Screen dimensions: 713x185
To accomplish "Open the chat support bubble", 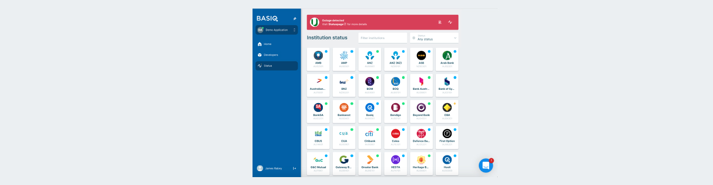I will (x=486, y=166).
